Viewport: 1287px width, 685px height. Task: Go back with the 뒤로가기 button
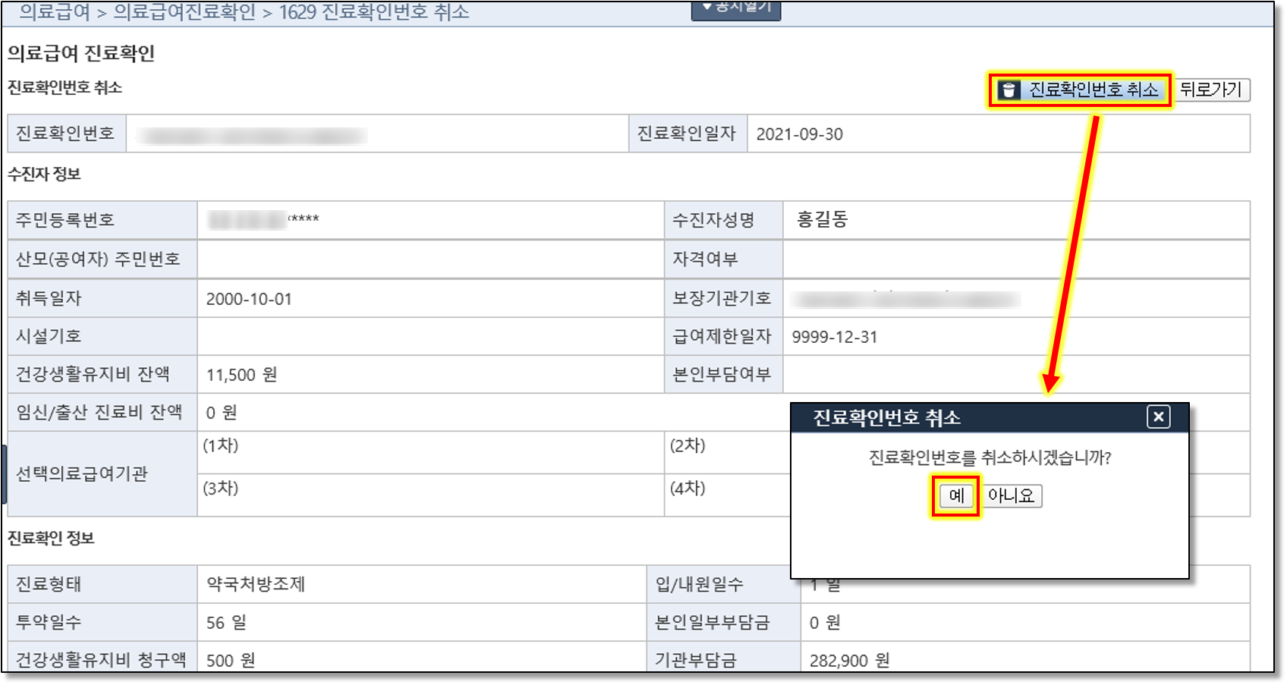(1211, 90)
